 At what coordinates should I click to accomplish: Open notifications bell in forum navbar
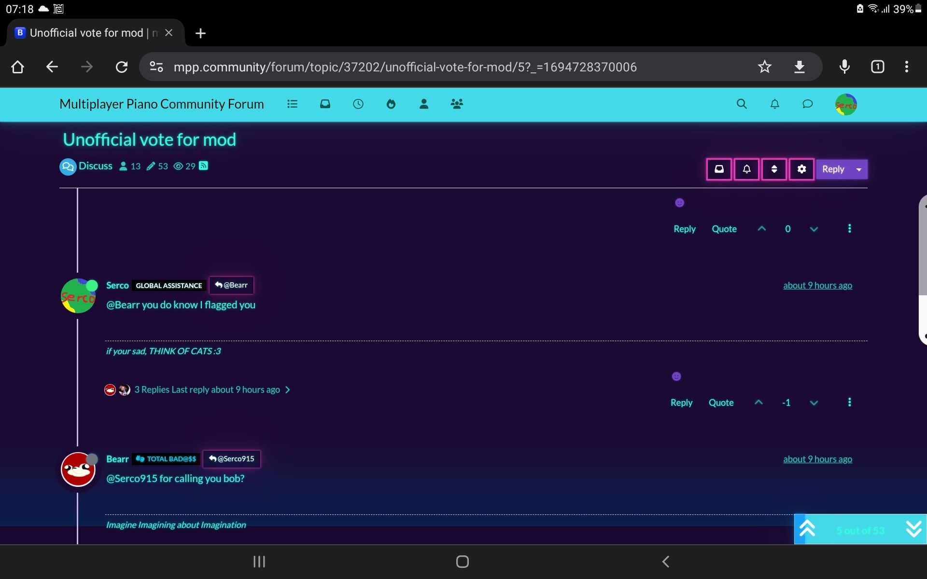(x=774, y=104)
